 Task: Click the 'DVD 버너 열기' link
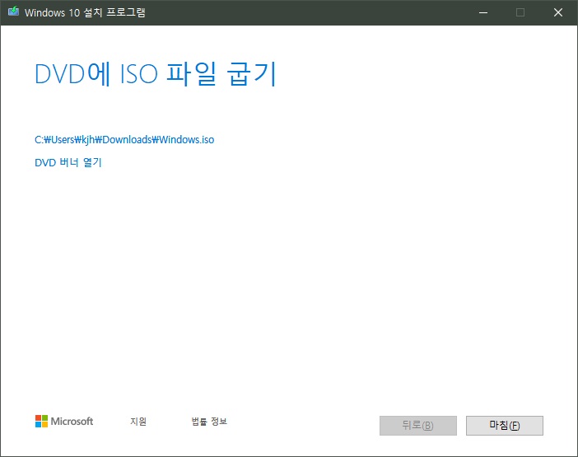coord(68,162)
